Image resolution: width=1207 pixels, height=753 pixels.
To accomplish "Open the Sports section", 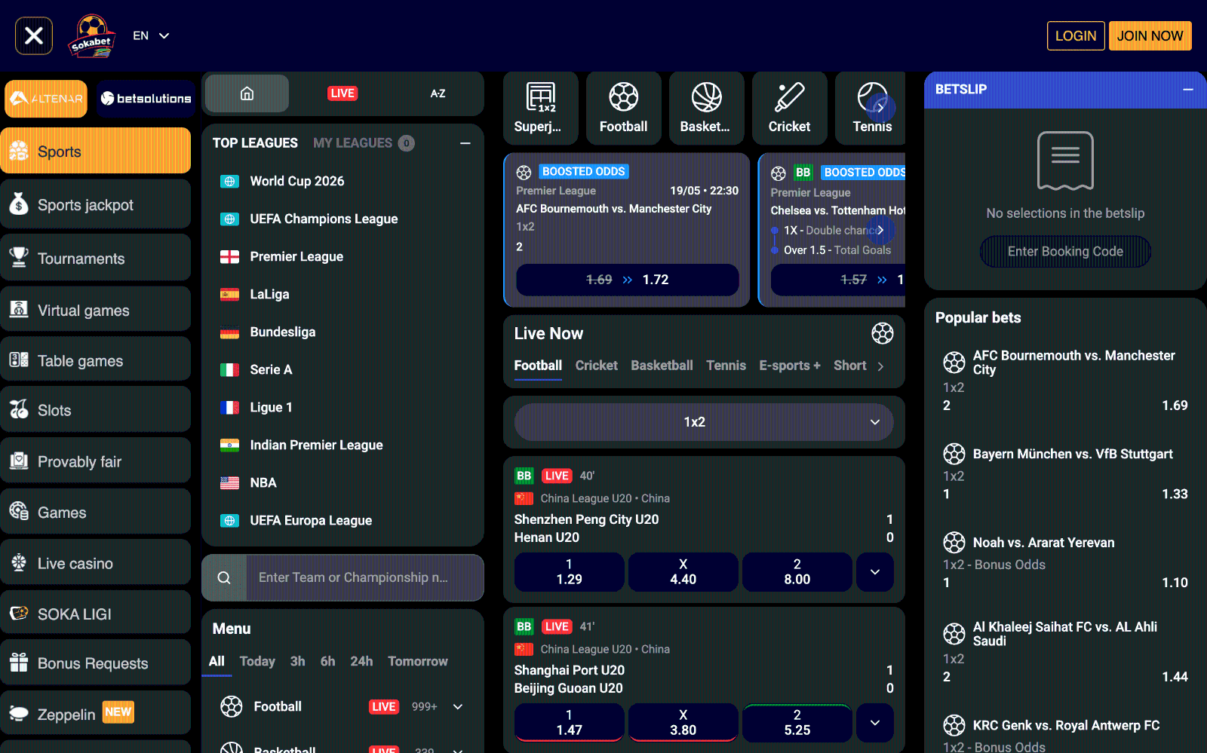I will tap(96, 151).
